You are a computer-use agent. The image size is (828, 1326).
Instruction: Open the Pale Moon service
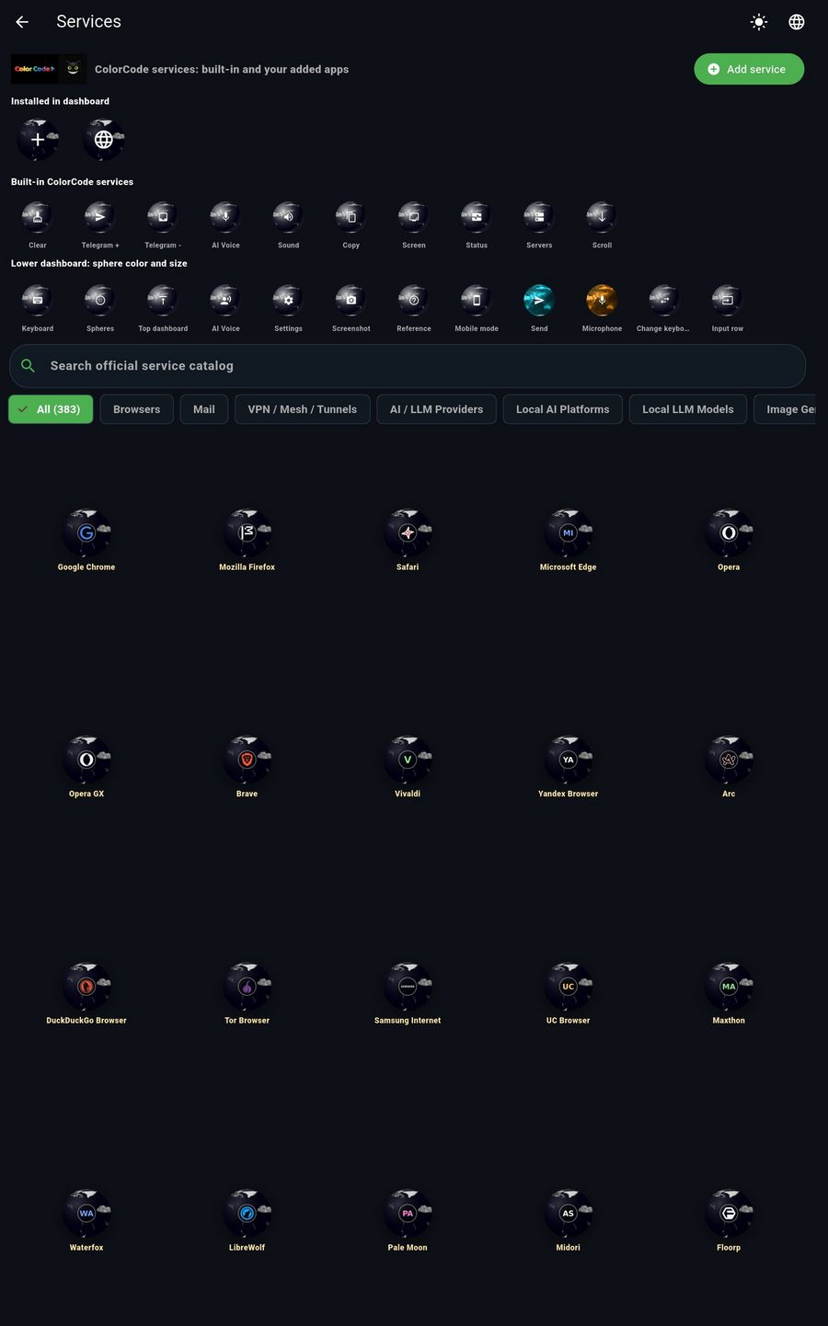408,1214
